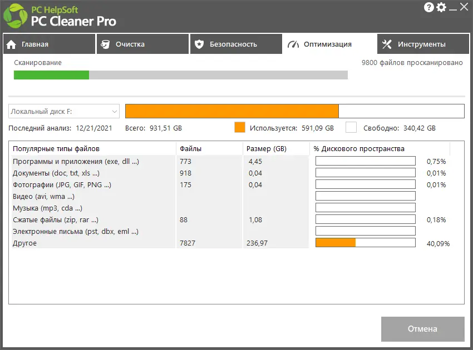
Task: Click the 40,09% disk space value
Action: pos(438,243)
